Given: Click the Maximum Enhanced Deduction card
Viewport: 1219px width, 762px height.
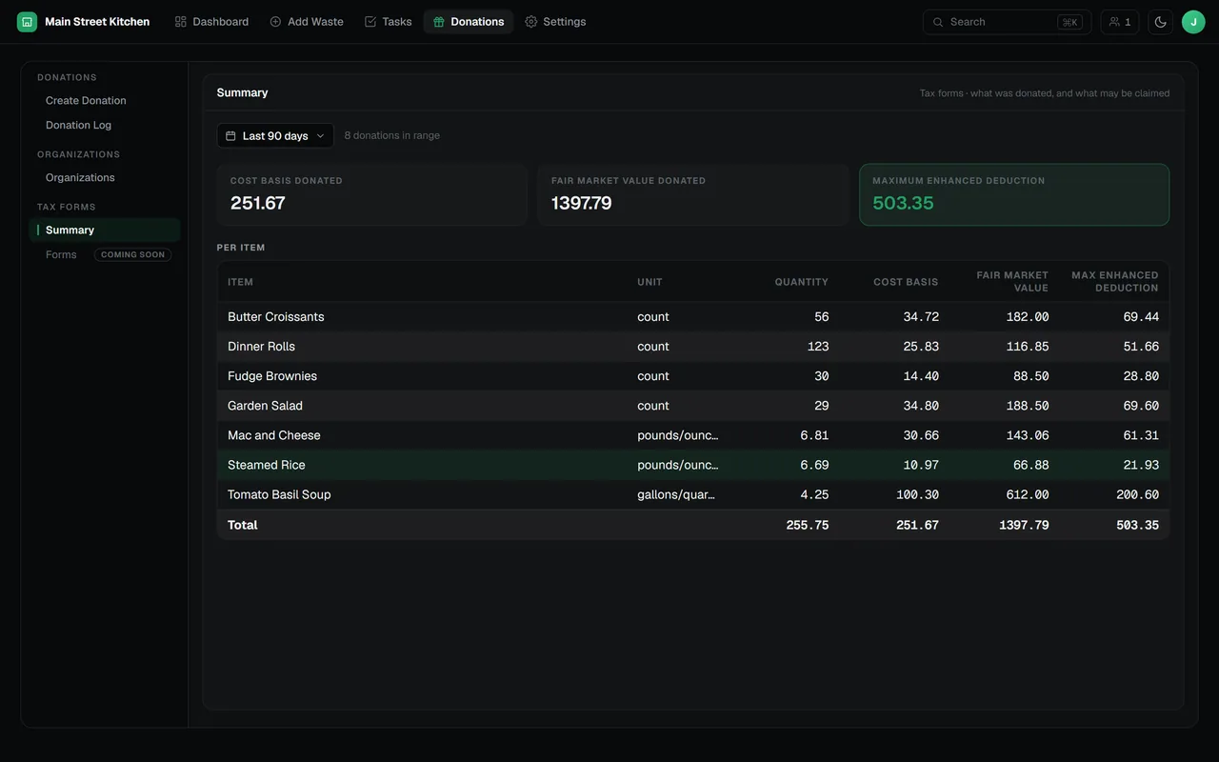Looking at the screenshot, I should [x=1014, y=194].
